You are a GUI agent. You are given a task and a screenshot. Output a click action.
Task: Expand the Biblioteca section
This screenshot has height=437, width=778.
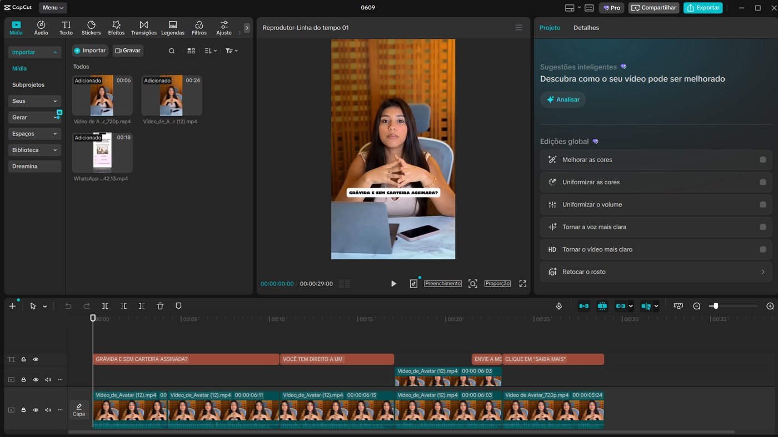click(x=34, y=150)
